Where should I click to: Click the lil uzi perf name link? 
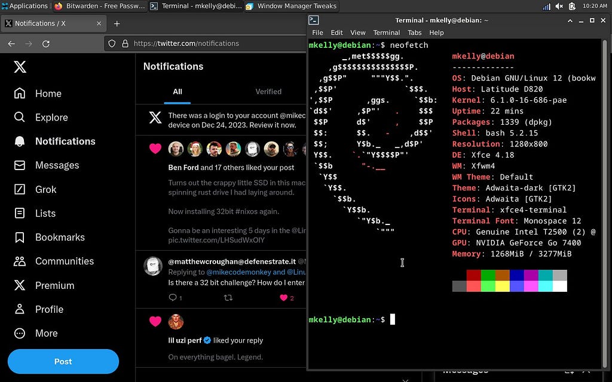(185, 340)
